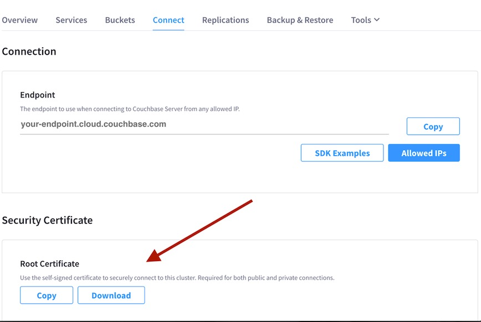The width and height of the screenshot is (481, 322).
Task: Switch to Backup & Restore tab
Action: [300, 20]
